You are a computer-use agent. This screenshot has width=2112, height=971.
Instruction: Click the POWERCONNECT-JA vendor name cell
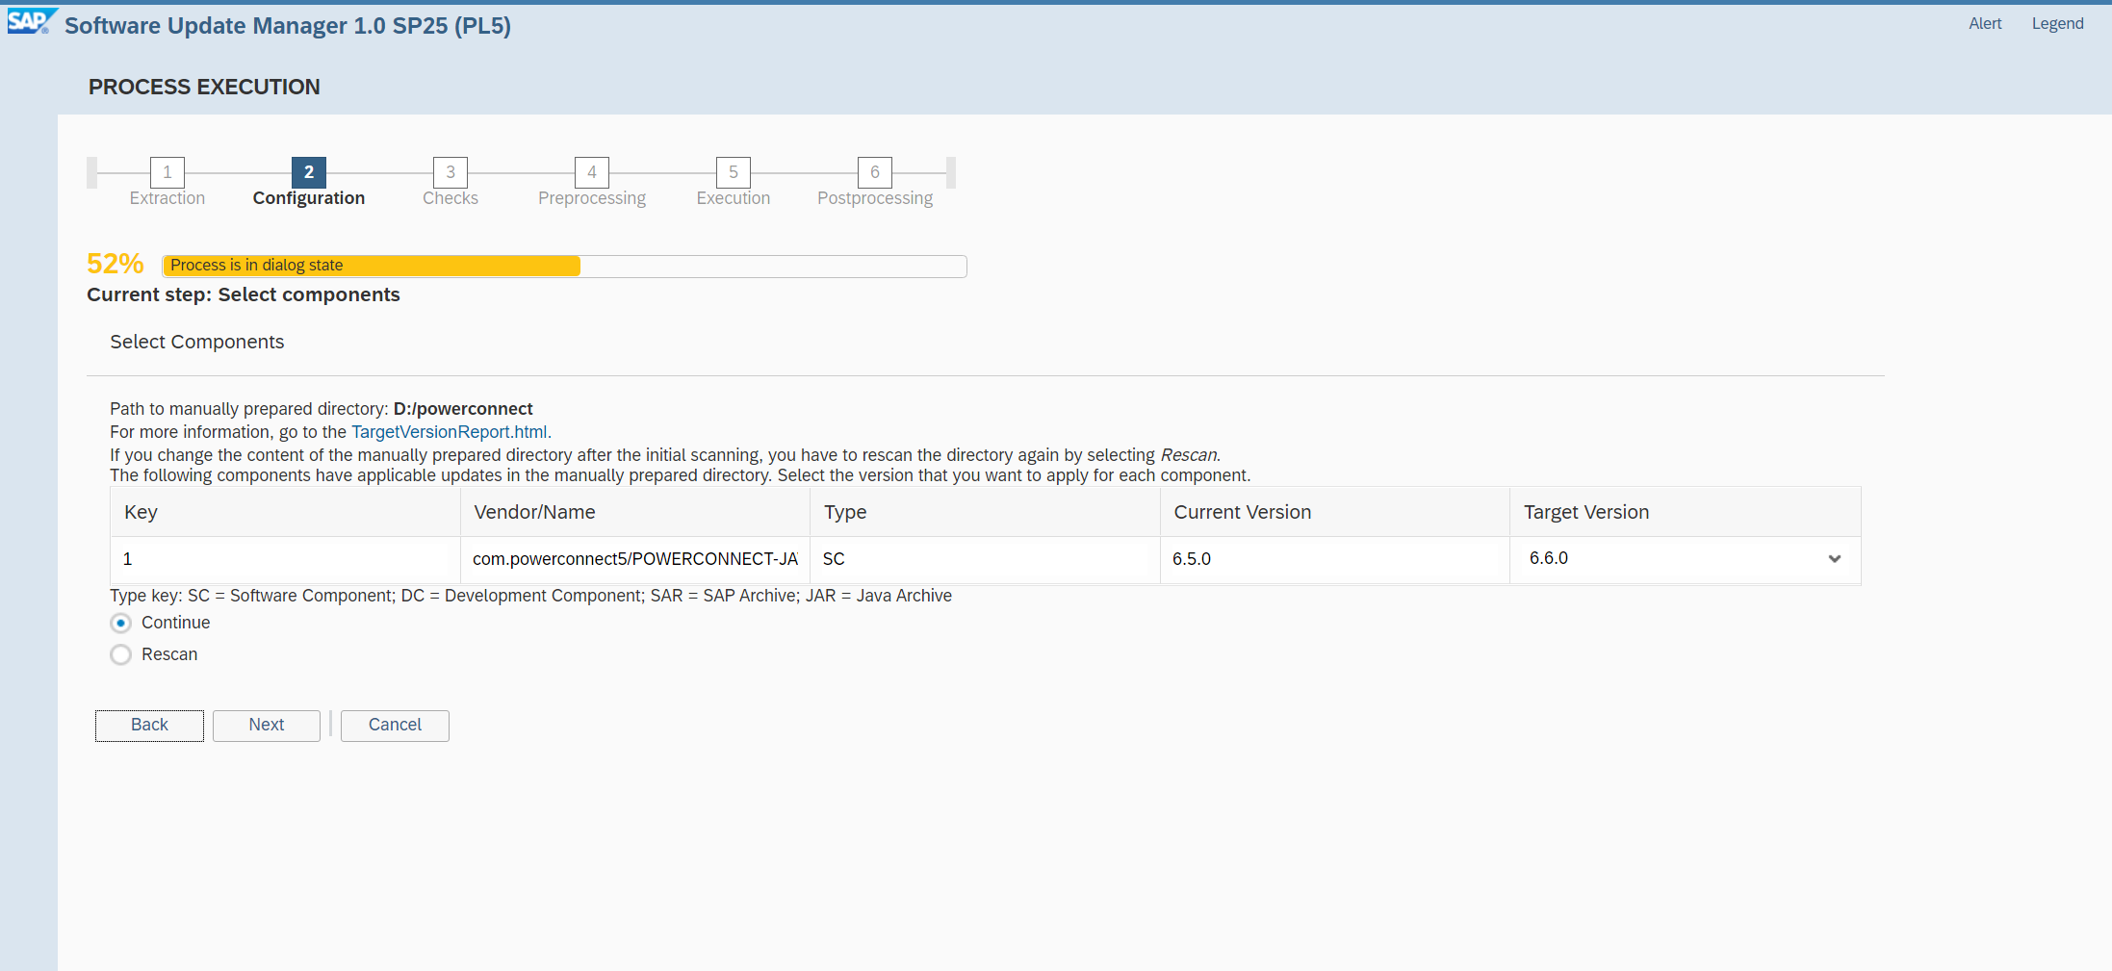634,559
